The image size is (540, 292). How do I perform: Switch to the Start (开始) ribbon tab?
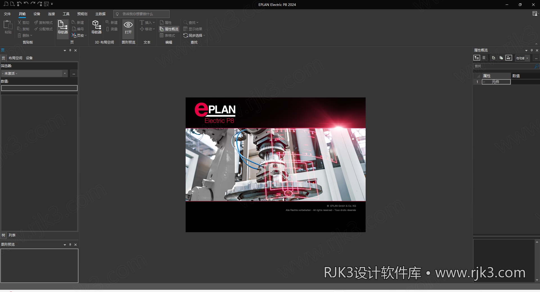22,14
